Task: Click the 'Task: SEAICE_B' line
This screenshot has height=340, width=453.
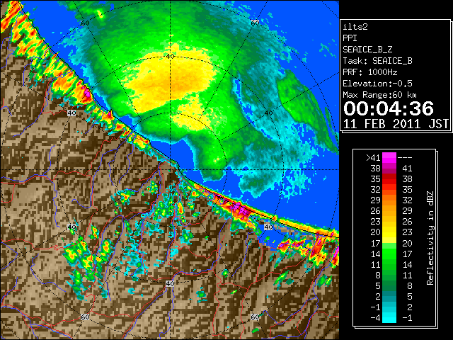Action: (x=377, y=61)
